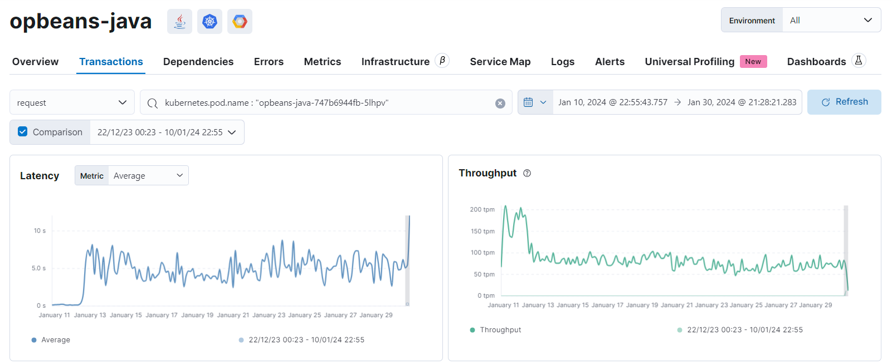This screenshot has height=364, width=892.
Task: Click the Java agent icon
Action: click(179, 22)
